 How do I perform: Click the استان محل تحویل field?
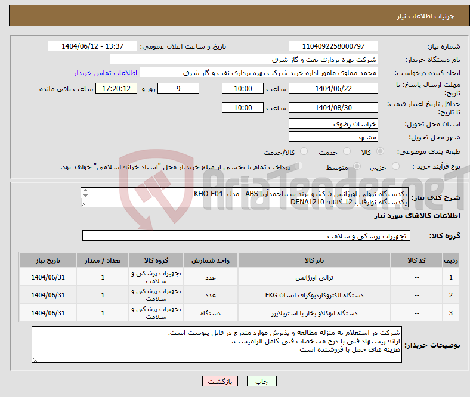[x=333, y=123]
